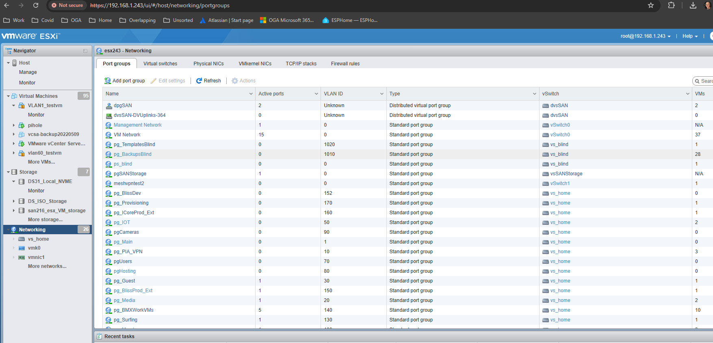Open the Management Network port group link
Screen dimensions: 713x343
(x=138, y=125)
